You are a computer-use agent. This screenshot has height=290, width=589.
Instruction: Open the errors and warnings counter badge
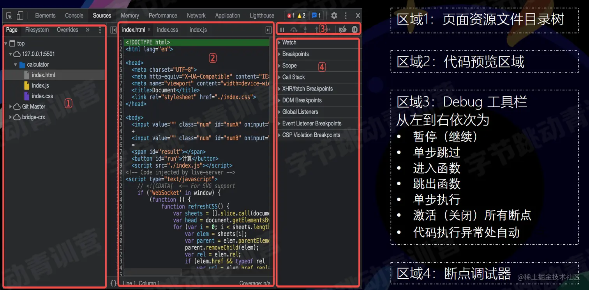coord(296,16)
